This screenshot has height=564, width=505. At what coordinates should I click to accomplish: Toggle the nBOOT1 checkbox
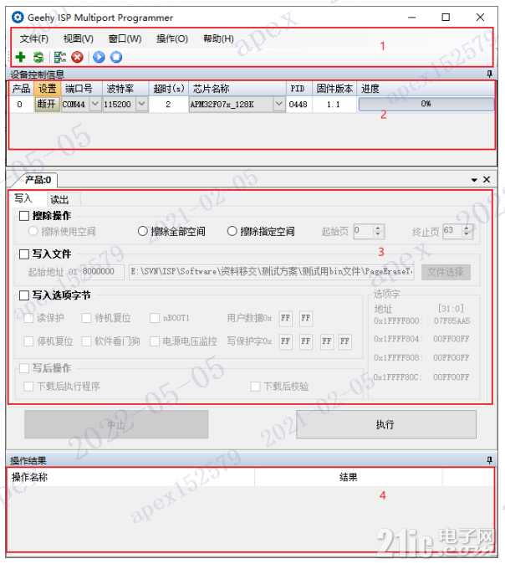[155, 318]
